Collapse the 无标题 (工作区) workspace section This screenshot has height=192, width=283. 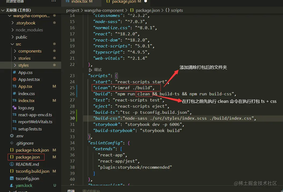click(3, 10)
